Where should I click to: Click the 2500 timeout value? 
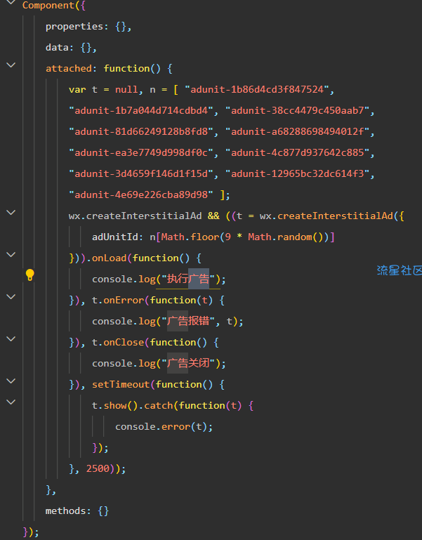[x=98, y=468]
